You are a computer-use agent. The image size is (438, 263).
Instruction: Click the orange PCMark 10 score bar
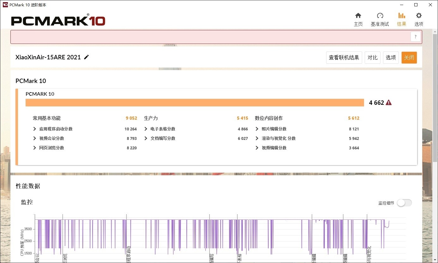[x=195, y=103]
